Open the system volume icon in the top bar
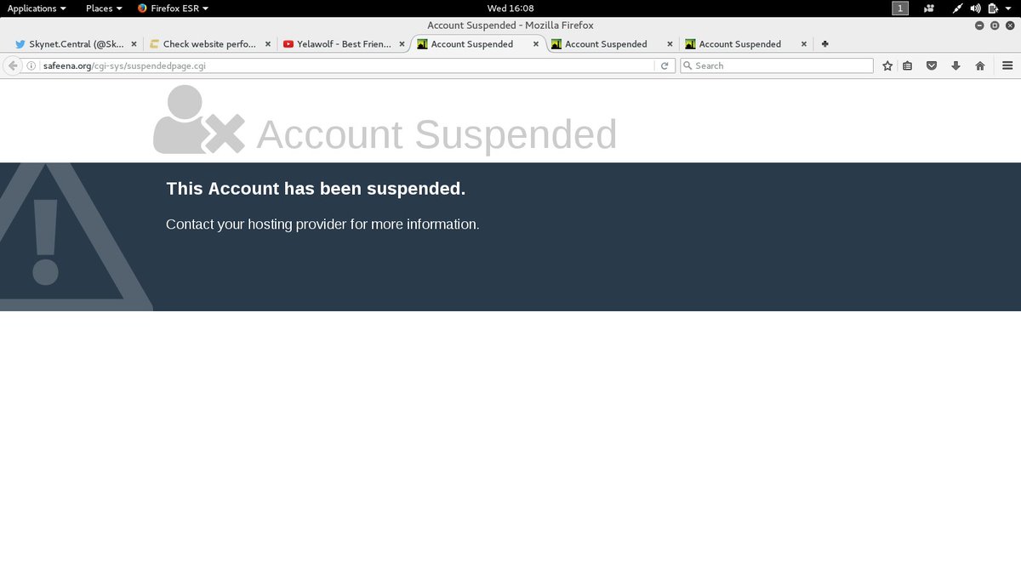The image size is (1021, 574). [x=975, y=9]
